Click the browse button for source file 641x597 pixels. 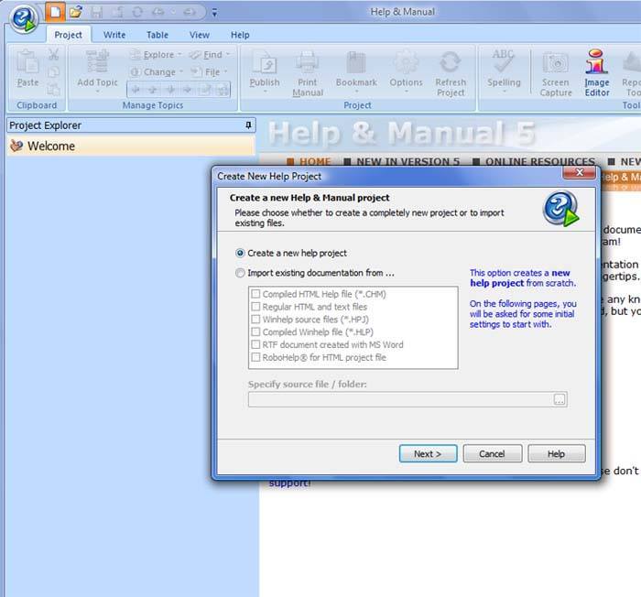click(560, 399)
